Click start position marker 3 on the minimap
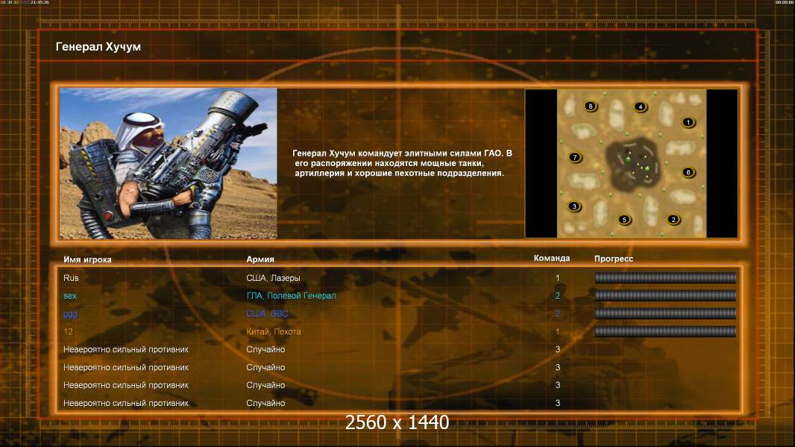The width and height of the screenshot is (795, 447). [574, 206]
